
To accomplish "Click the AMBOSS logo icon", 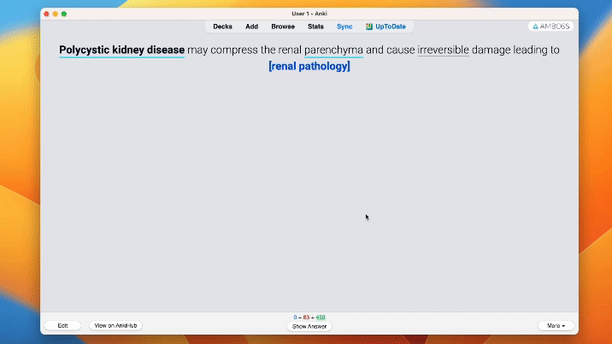I will pos(535,27).
